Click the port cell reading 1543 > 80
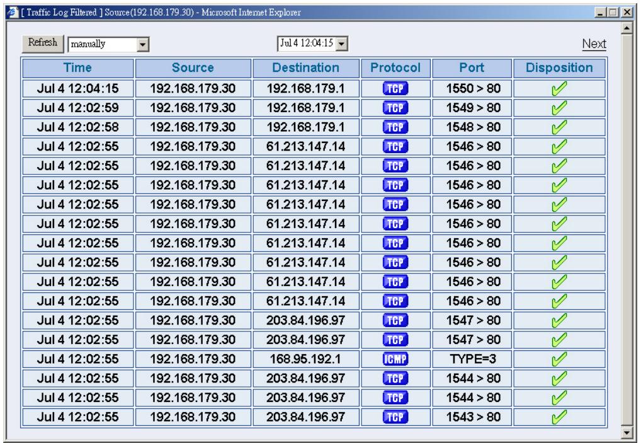Image resolution: width=641 pixels, height=443 pixels. [472, 417]
